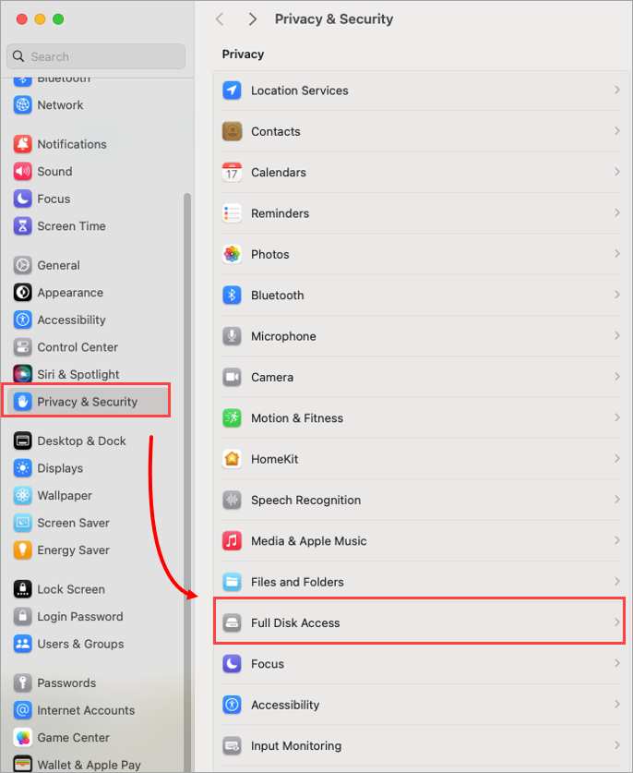Viewport: 633px width, 773px height.
Task: Click the HomeKit house icon
Action: coord(232,458)
